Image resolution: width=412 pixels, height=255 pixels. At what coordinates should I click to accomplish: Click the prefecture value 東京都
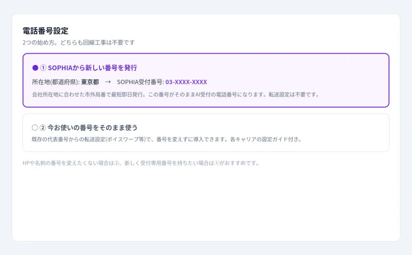point(90,82)
